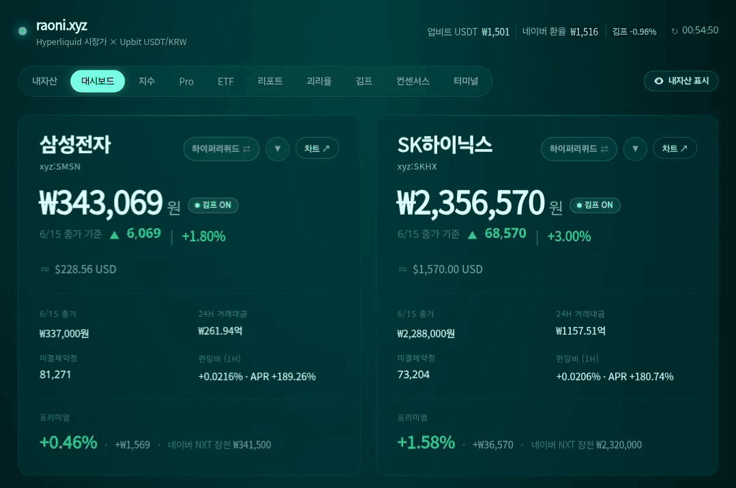Click the 00:54:50 timer
736x488 pixels.
point(700,30)
